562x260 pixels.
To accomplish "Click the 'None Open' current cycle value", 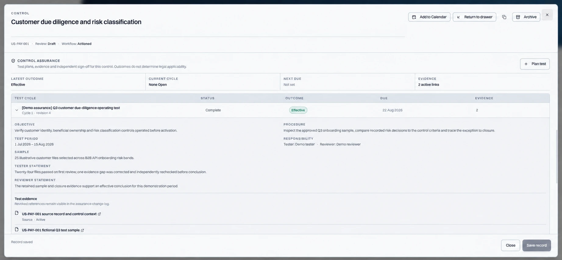I will pyautogui.click(x=158, y=85).
